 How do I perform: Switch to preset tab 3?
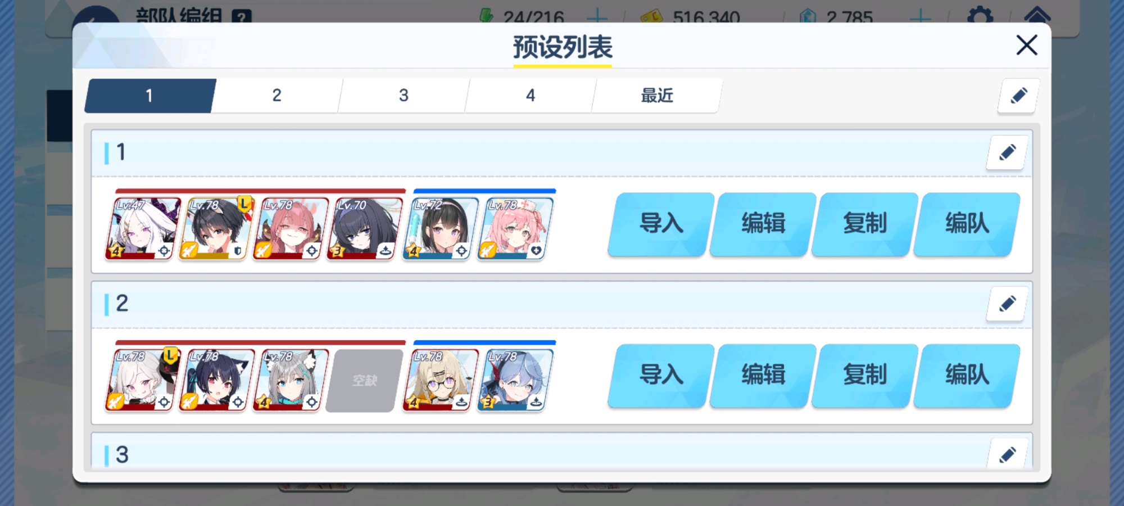(x=404, y=96)
